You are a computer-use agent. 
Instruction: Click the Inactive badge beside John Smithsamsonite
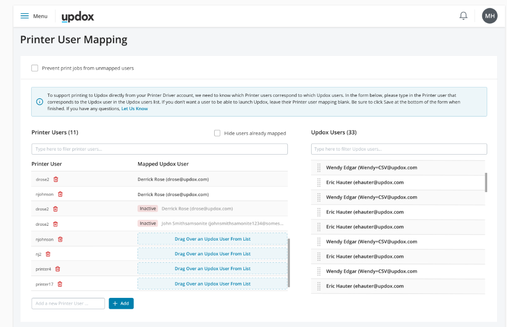(148, 223)
